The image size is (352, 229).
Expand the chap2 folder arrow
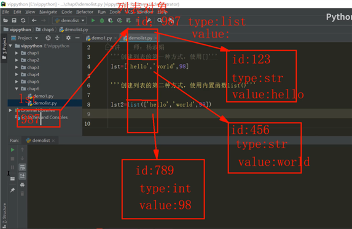tap(17, 60)
